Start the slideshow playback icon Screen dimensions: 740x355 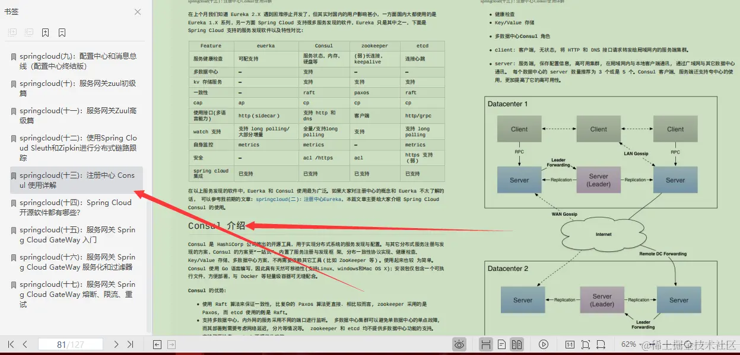coord(544,344)
